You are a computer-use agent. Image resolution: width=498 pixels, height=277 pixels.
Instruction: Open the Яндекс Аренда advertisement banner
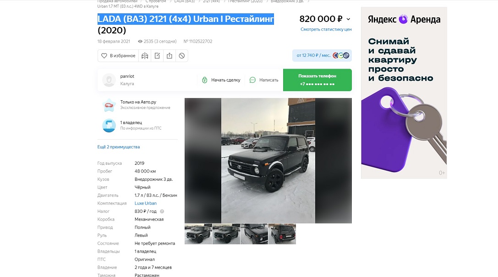point(404,92)
